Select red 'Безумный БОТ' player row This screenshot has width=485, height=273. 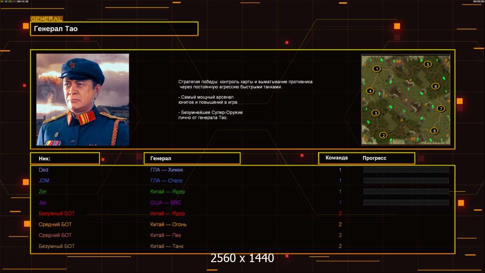tap(56, 213)
